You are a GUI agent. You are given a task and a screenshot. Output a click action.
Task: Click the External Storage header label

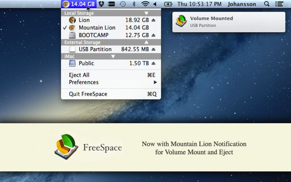point(83,42)
